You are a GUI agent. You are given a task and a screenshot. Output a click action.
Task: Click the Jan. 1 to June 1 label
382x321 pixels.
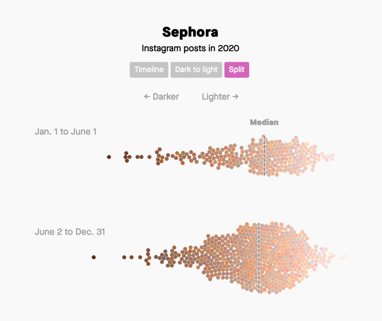[x=66, y=132]
